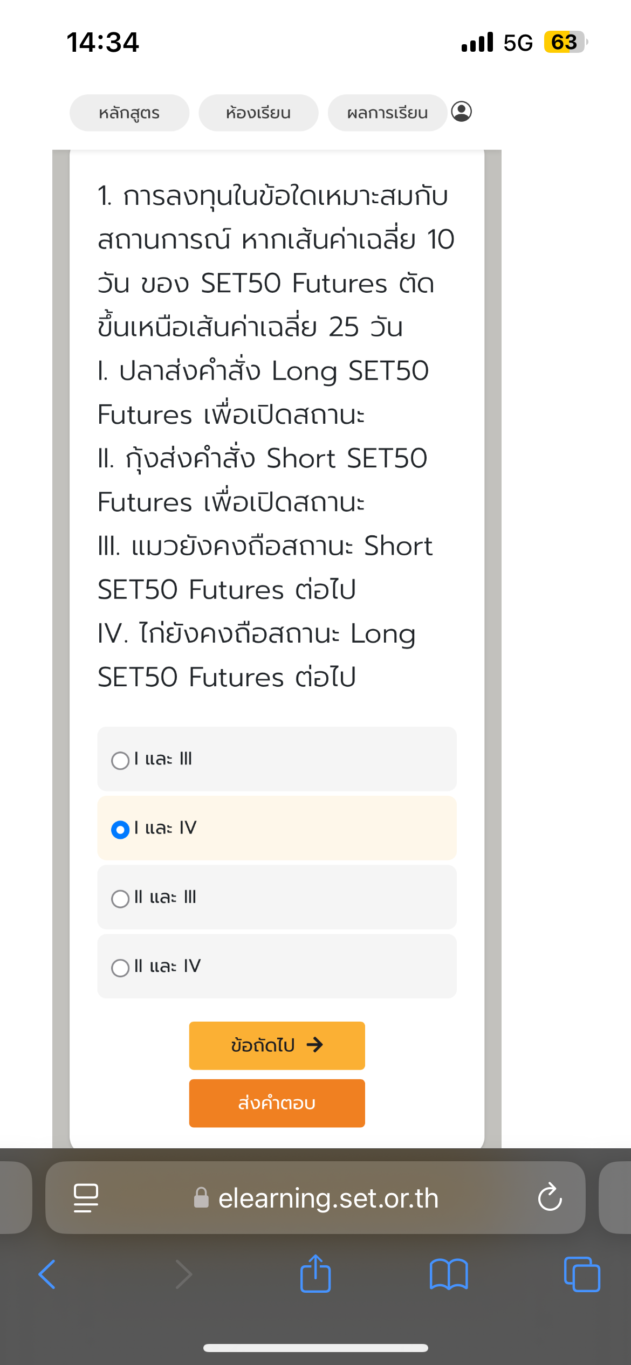The image size is (631, 1365).
Task: Tap the Safari share icon
Action: pos(315,1274)
